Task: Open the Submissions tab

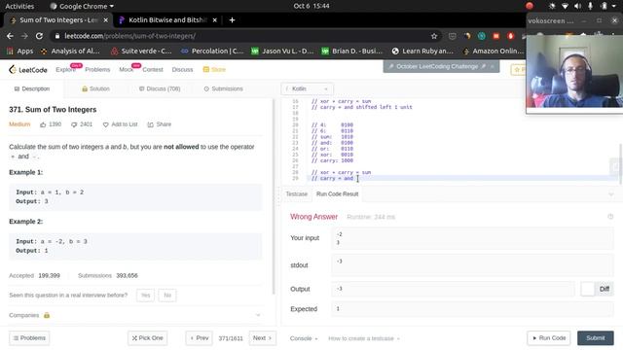Action: click(223, 88)
